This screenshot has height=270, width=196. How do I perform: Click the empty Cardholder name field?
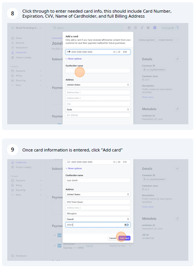point(98,71)
